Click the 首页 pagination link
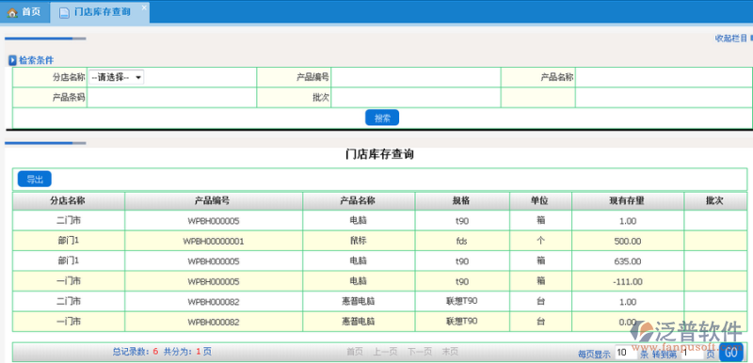This screenshot has height=363, width=753. [355, 352]
